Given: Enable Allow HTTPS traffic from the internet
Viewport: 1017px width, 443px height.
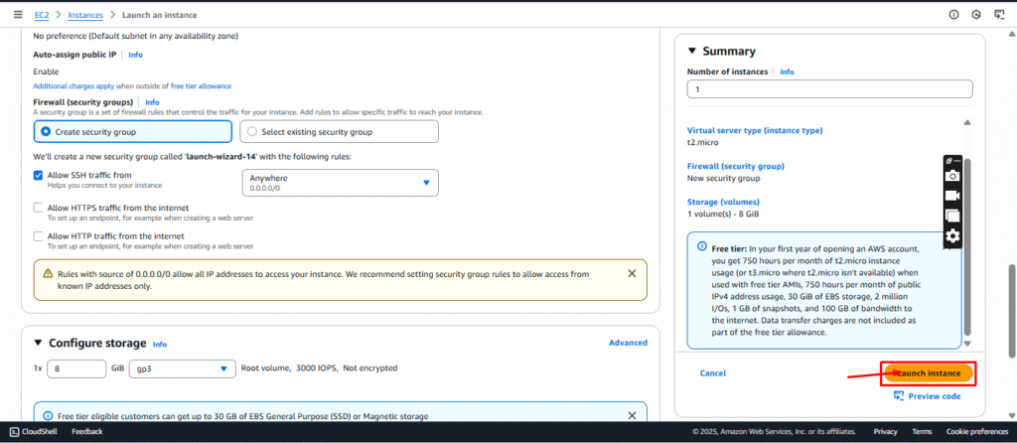Looking at the screenshot, I should (39, 209).
